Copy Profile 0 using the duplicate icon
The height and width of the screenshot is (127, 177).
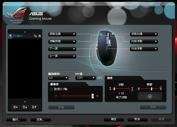pyautogui.click(x=35, y=36)
